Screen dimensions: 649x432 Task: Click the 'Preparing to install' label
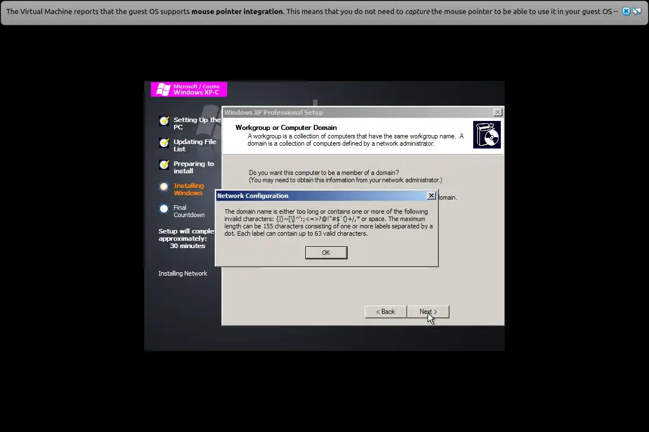194,168
